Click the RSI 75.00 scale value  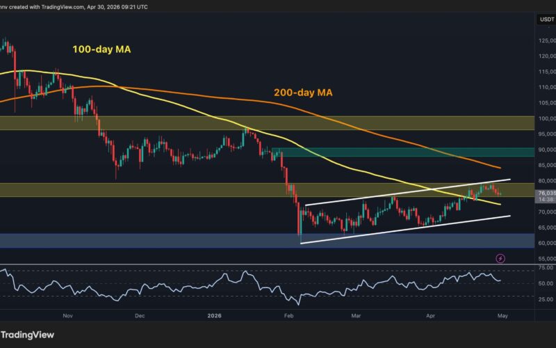click(546, 267)
